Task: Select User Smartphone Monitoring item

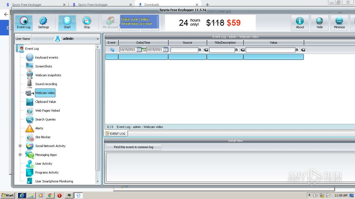Action: click(54, 181)
